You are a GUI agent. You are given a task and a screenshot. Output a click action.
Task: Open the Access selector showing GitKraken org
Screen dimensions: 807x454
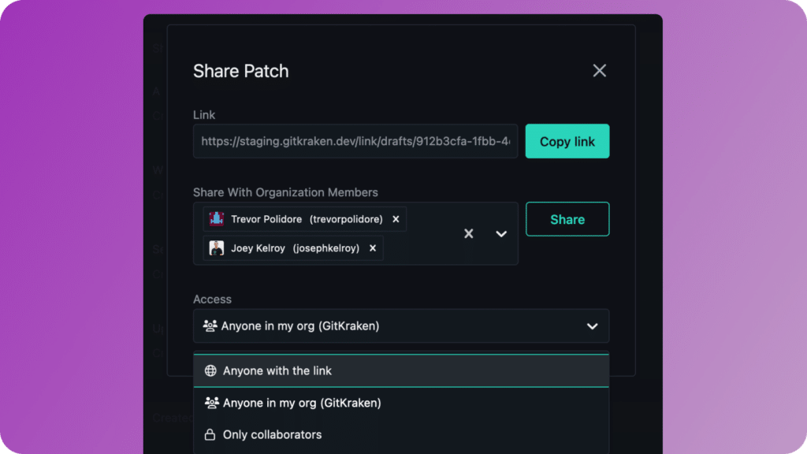tap(401, 326)
